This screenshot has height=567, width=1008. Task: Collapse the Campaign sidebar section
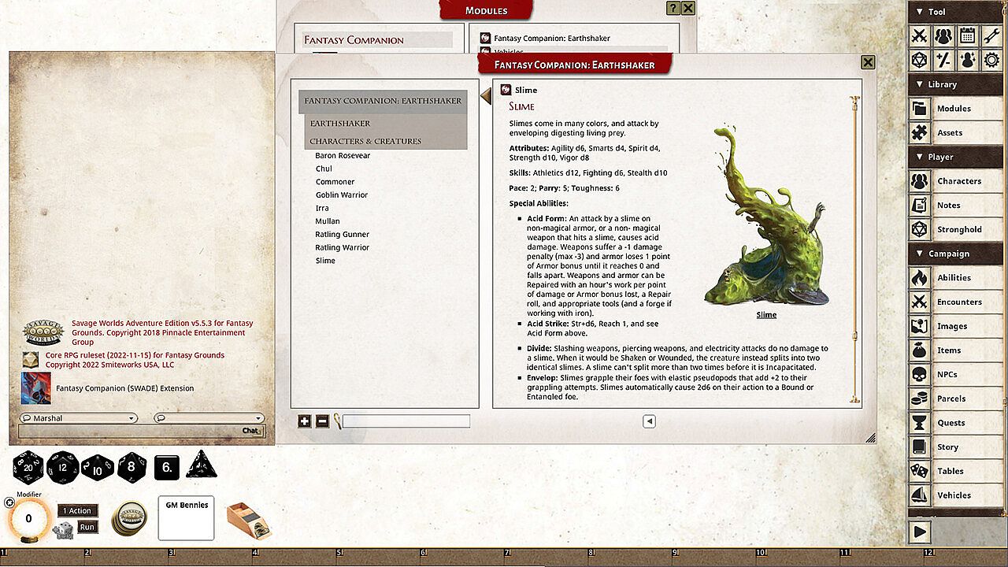(x=958, y=254)
